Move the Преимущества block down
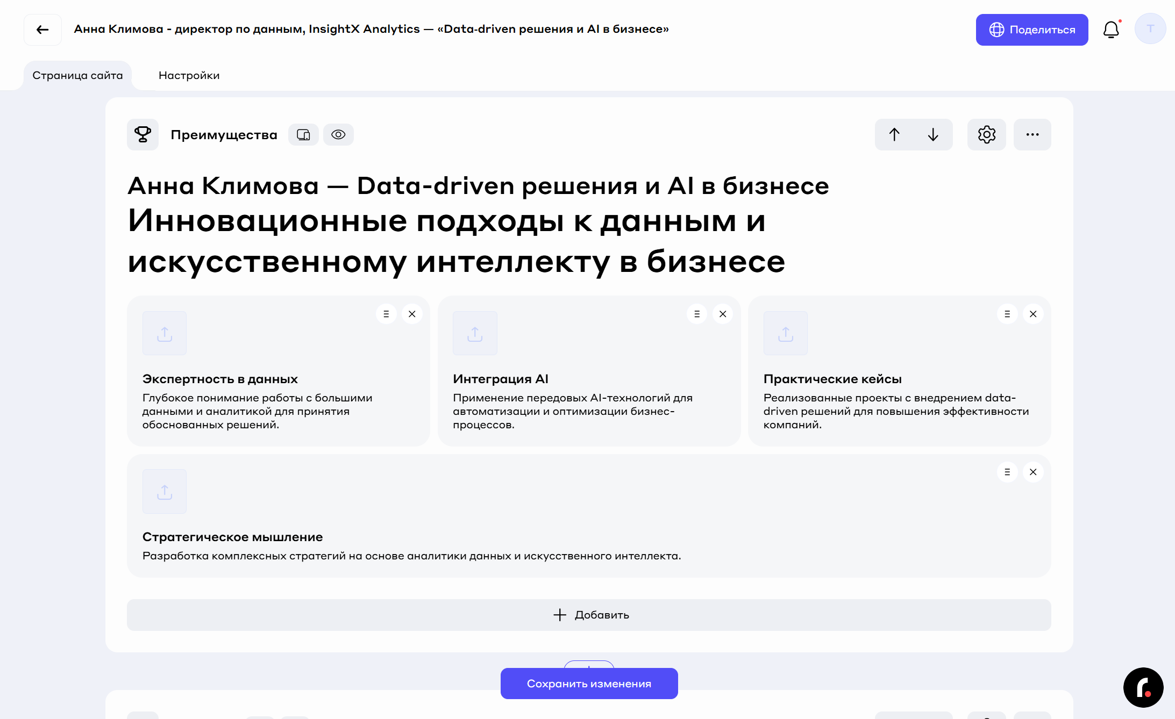Viewport: 1175px width, 719px height. [933, 134]
